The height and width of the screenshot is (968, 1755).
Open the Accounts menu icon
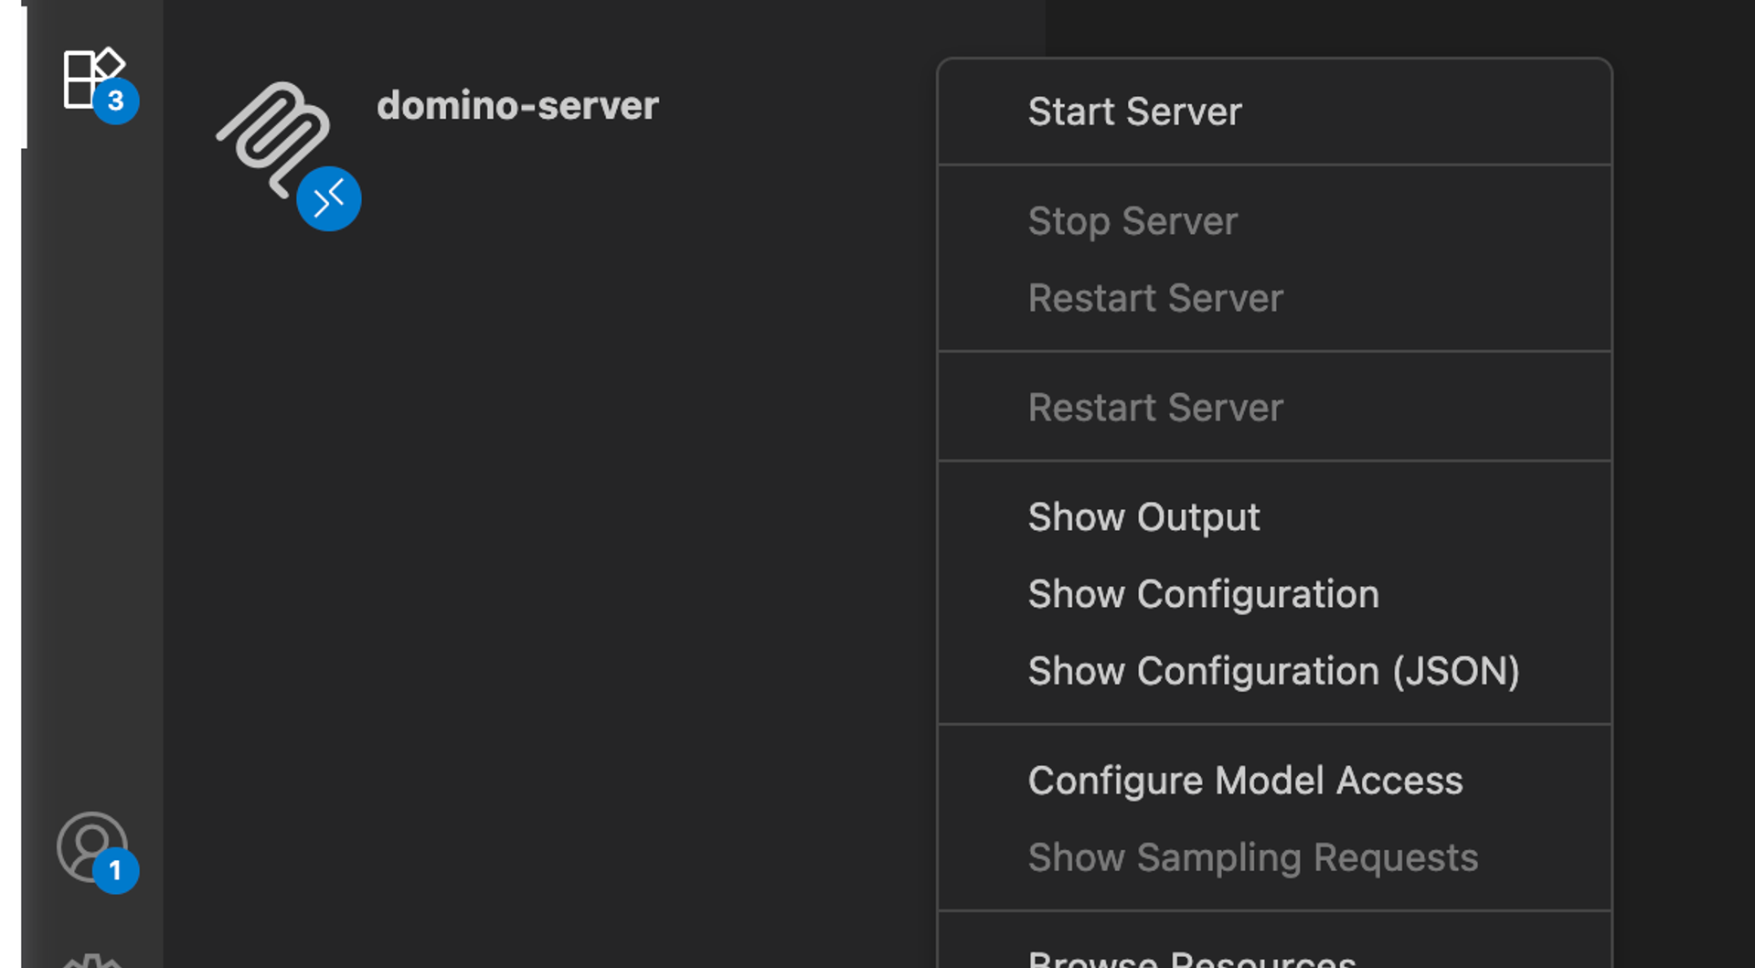pyautogui.click(x=92, y=847)
